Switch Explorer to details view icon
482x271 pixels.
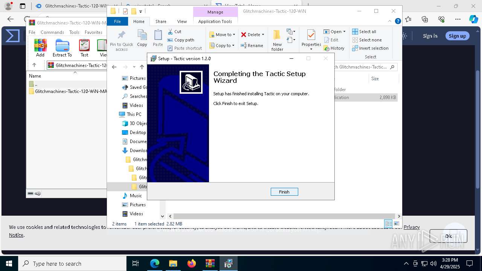[388, 224]
